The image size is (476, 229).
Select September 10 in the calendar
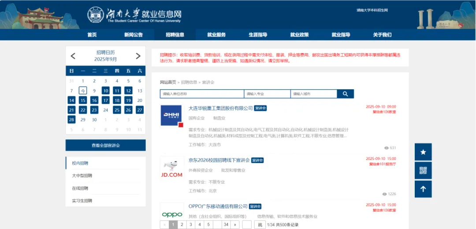[106, 91]
